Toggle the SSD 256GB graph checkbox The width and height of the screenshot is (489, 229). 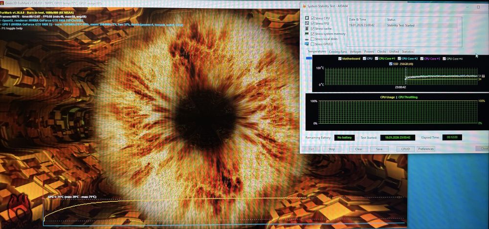[x=391, y=64]
